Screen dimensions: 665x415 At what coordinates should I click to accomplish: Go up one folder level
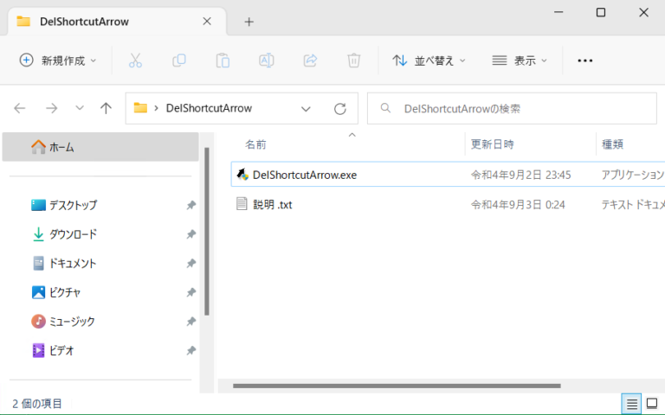(106, 109)
